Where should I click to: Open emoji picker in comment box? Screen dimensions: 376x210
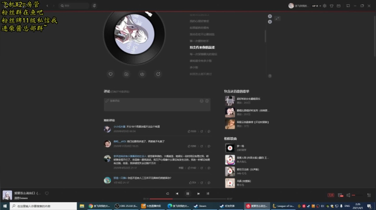(x=202, y=101)
